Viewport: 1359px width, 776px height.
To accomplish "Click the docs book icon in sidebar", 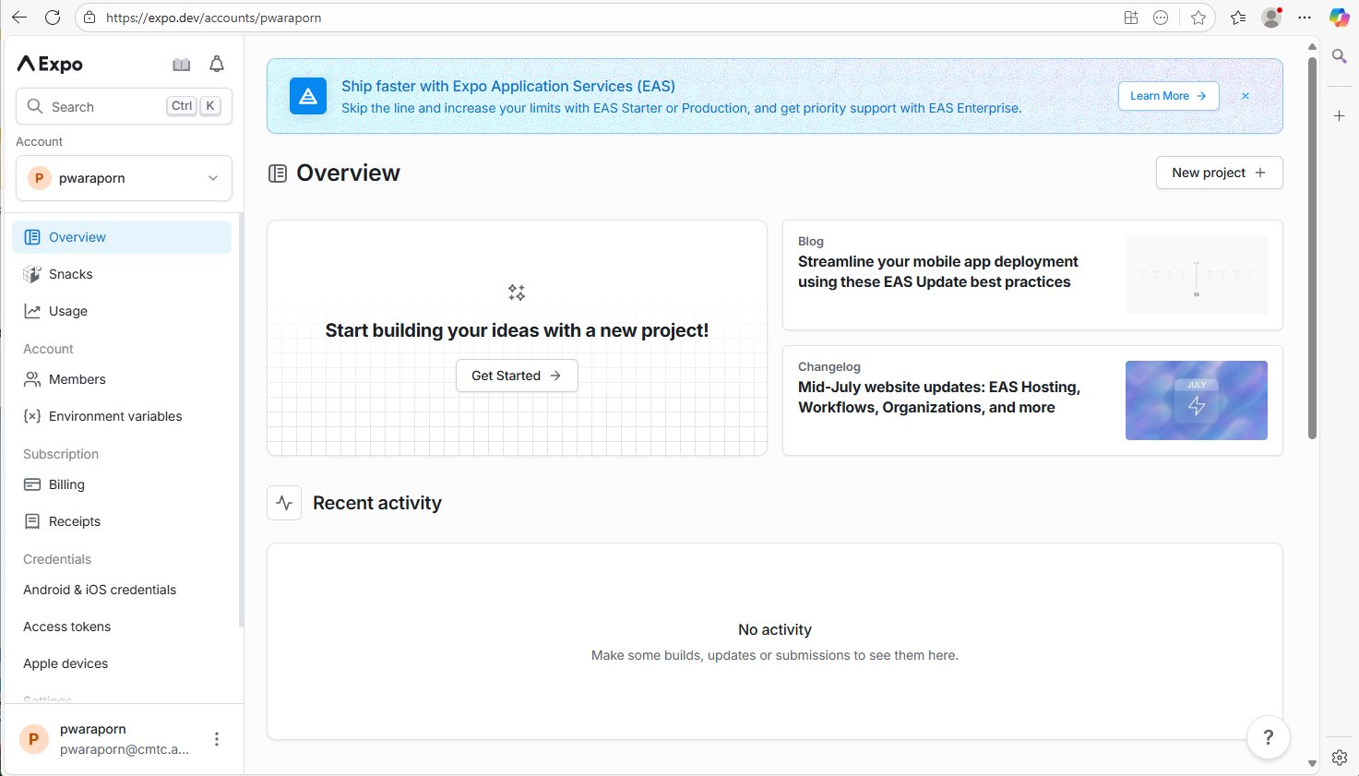I will coord(182,64).
